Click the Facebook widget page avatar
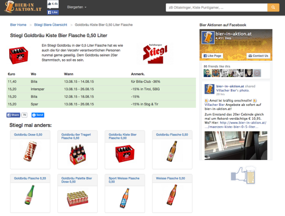Viewport: 285px width, 216px height. coord(208,37)
